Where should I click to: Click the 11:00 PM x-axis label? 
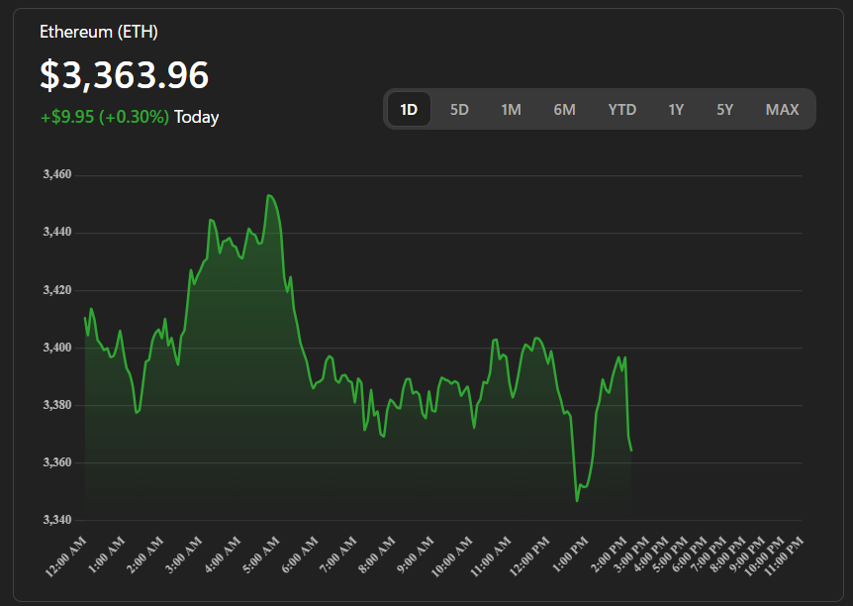click(x=783, y=556)
